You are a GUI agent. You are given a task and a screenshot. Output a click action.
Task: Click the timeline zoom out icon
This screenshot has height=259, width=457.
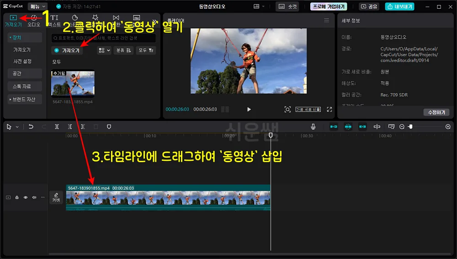pos(402,127)
